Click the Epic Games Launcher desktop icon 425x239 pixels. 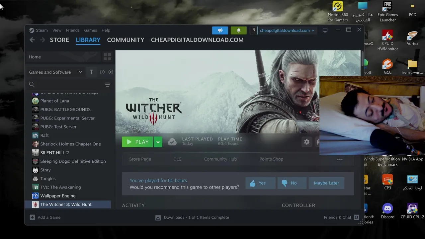pyautogui.click(x=387, y=12)
